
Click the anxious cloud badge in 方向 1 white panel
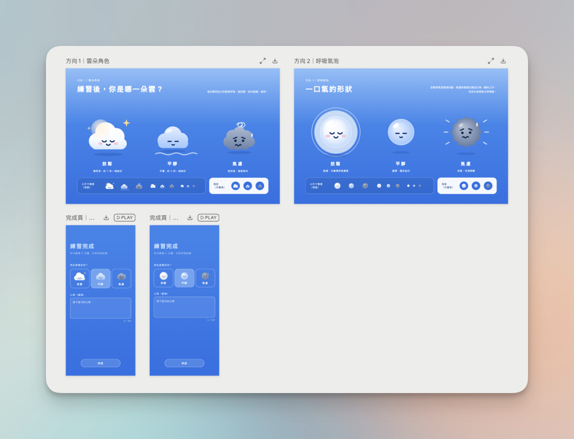tap(260, 186)
